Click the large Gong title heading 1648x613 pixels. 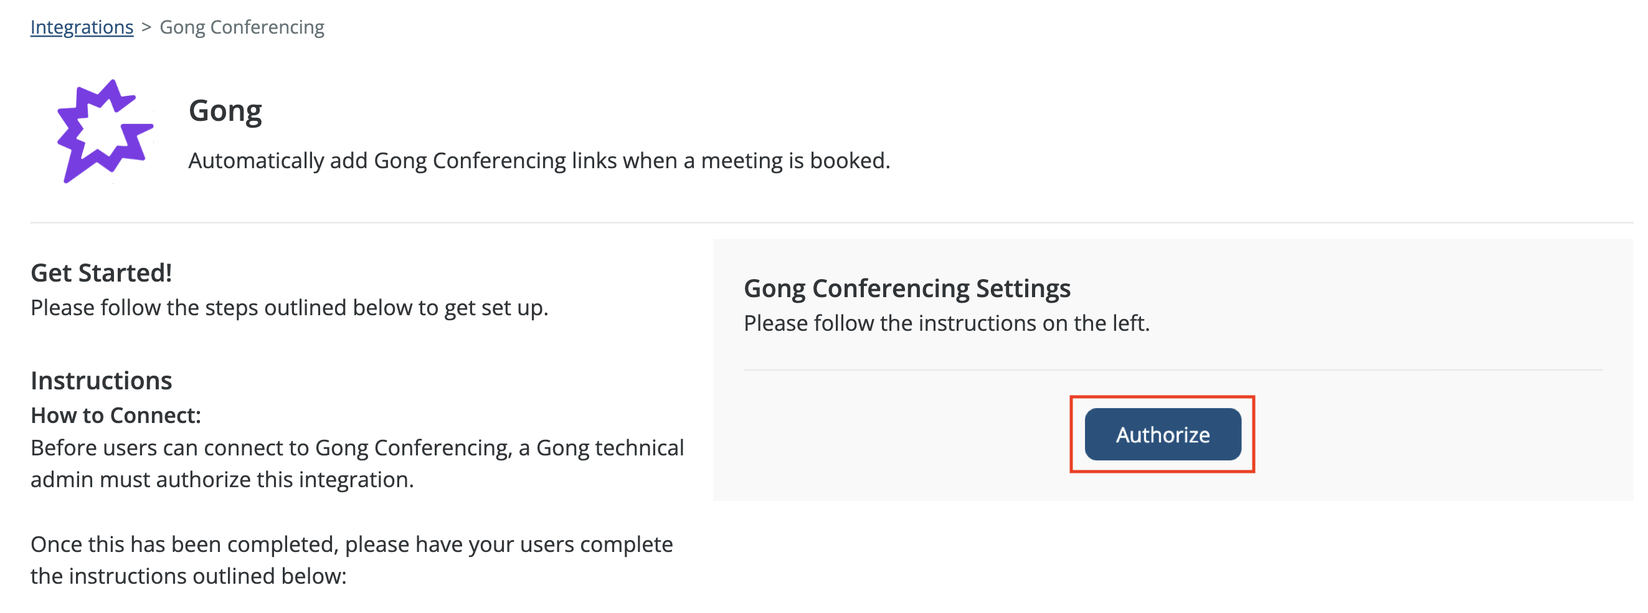(225, 111)
